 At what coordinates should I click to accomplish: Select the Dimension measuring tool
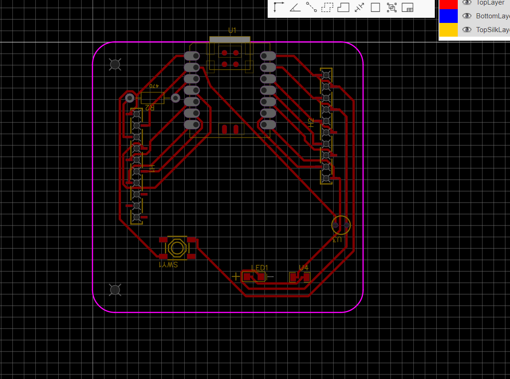coord(359,7)
